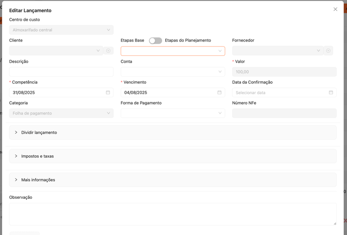This screenshot has width=347, height=235.
Task: Click the Descrição input field
Action: 61,72
